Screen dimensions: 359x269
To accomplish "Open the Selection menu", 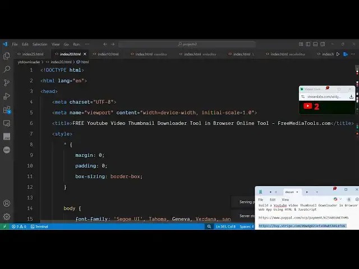I will click(40, 44).
